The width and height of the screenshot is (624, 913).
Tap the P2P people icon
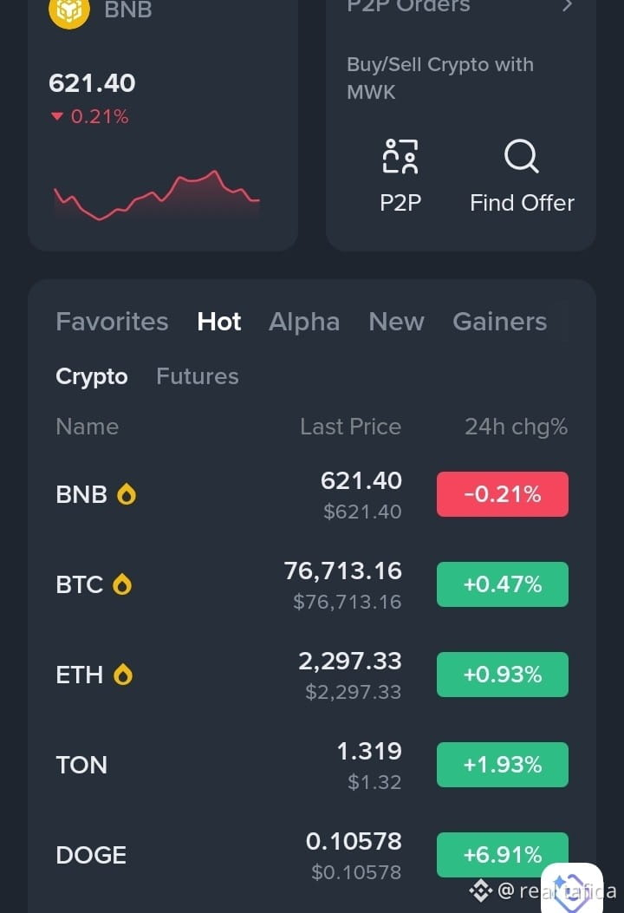coord(400,156)
